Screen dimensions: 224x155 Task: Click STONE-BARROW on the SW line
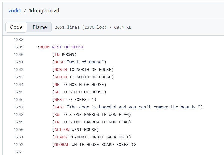pyautogui.click(x=84, y=115)
